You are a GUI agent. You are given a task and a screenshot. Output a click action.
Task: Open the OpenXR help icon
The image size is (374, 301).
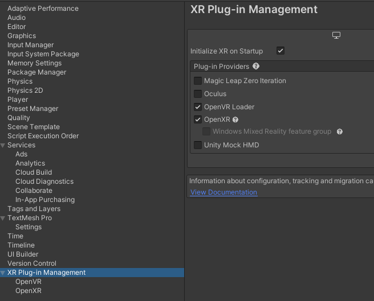(x=235, y=119)
